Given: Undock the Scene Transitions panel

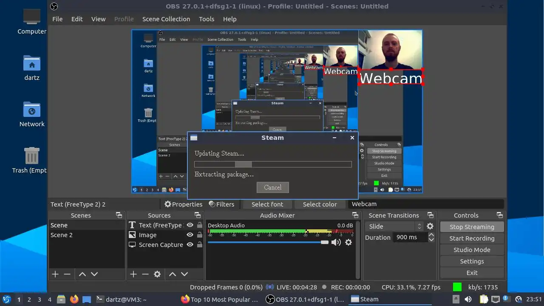Looking at the screenshot, I should point(431,215).
